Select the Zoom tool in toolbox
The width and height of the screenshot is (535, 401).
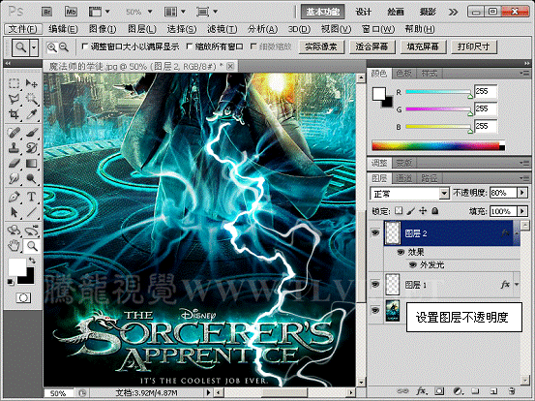32,246
